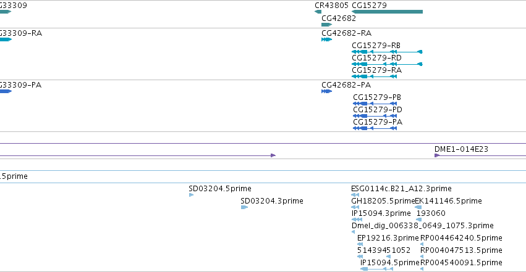
Task: Select the RP004540091.5prime arrow glyph
Action: (422, 269)
